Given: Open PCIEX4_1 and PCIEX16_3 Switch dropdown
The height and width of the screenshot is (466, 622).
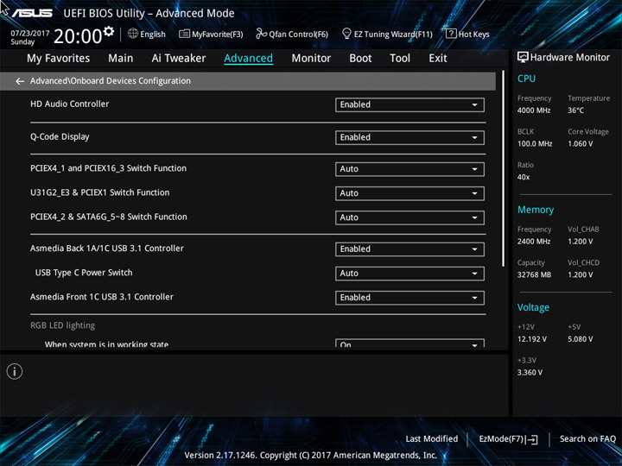Looking at the screenshot, I should click(409, 169).
